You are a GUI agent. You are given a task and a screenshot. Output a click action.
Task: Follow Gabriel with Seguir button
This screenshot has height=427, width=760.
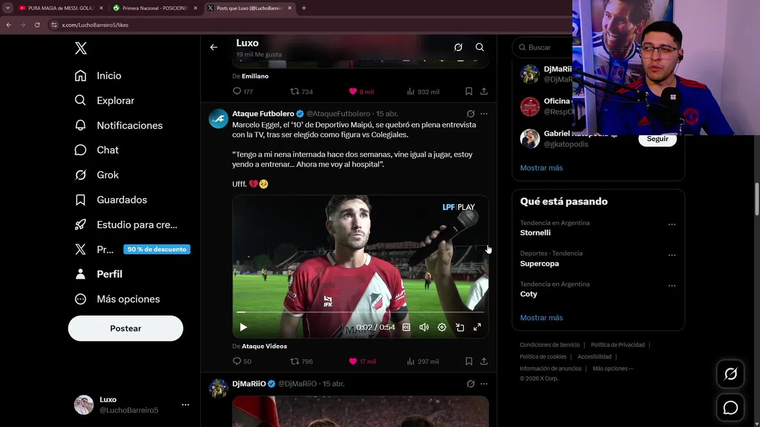tap(657, 139)
